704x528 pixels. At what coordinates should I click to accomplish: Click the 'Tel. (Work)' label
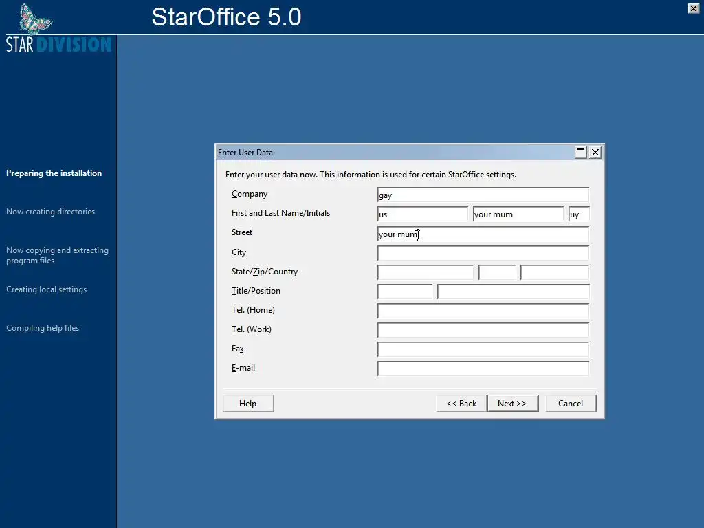252,329
